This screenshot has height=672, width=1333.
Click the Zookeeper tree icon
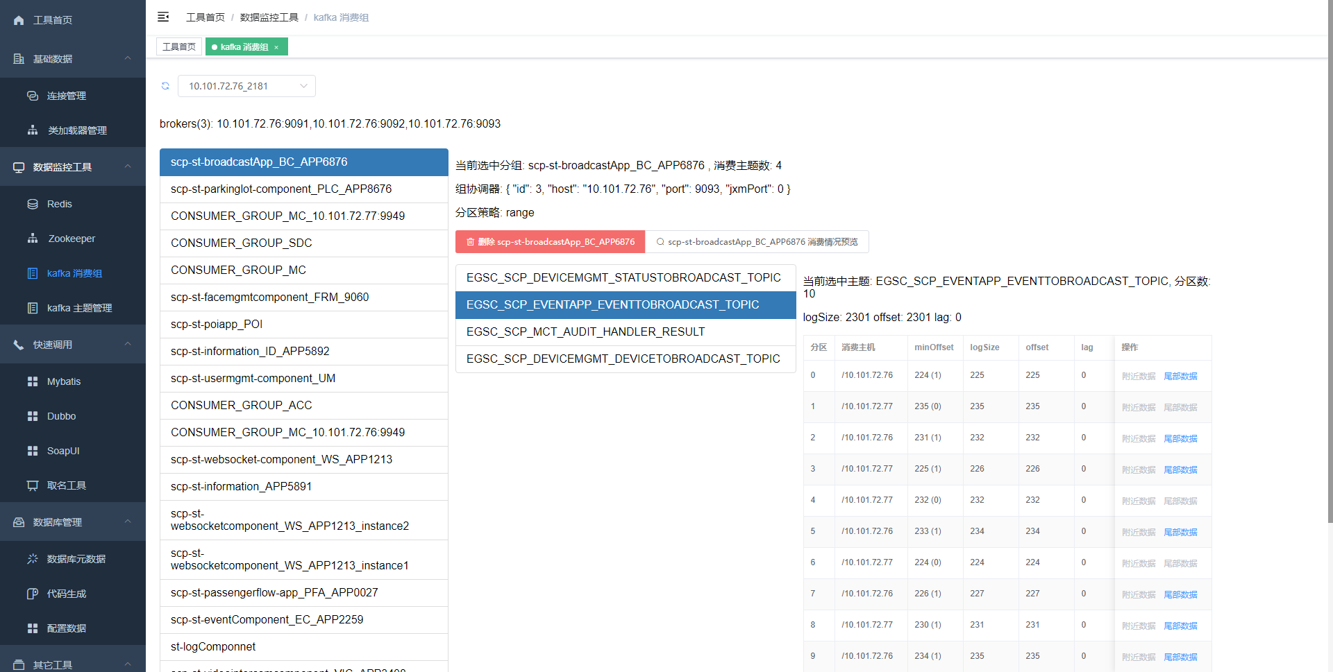pyautogui.click(x=33, y=239)
